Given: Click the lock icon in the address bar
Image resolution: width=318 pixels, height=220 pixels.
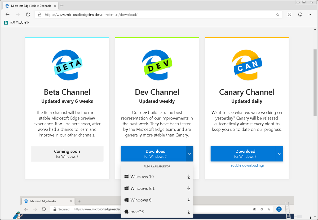Looking at the screenshot, I should pyautogui.click(x=40, y=15).
